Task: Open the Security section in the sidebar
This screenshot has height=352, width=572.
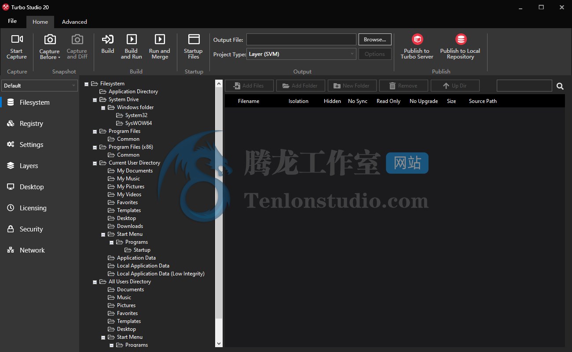Action: tap(40, 229)
